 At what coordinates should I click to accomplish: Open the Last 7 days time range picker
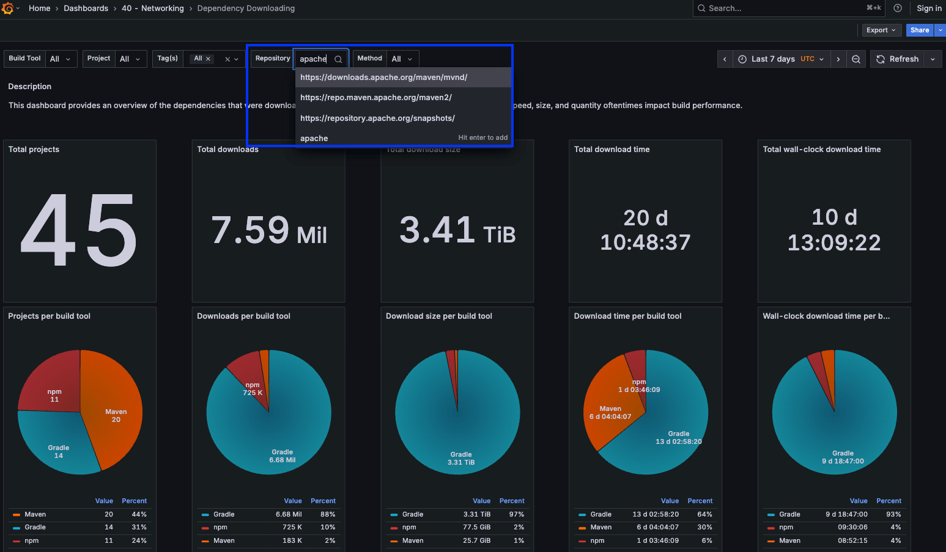click(x=774, y=59)
